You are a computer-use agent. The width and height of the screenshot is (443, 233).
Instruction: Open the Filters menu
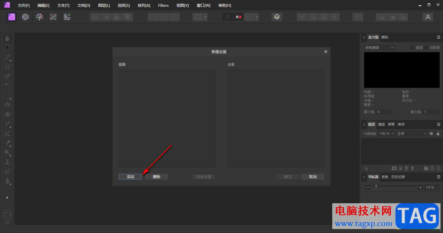(163, 5)
